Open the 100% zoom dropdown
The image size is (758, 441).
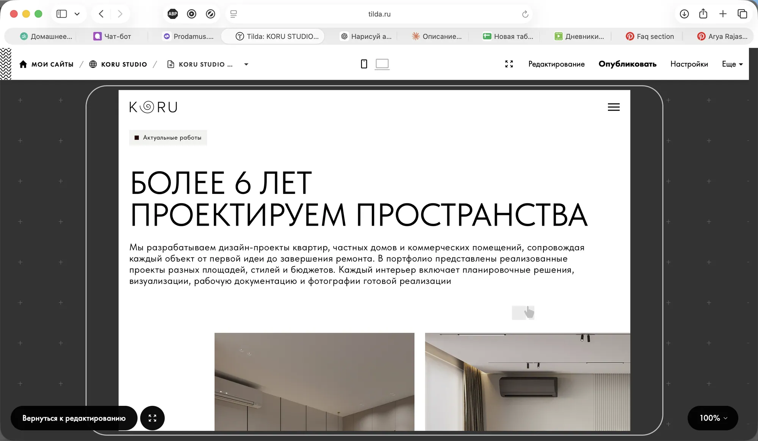[713, 418]
